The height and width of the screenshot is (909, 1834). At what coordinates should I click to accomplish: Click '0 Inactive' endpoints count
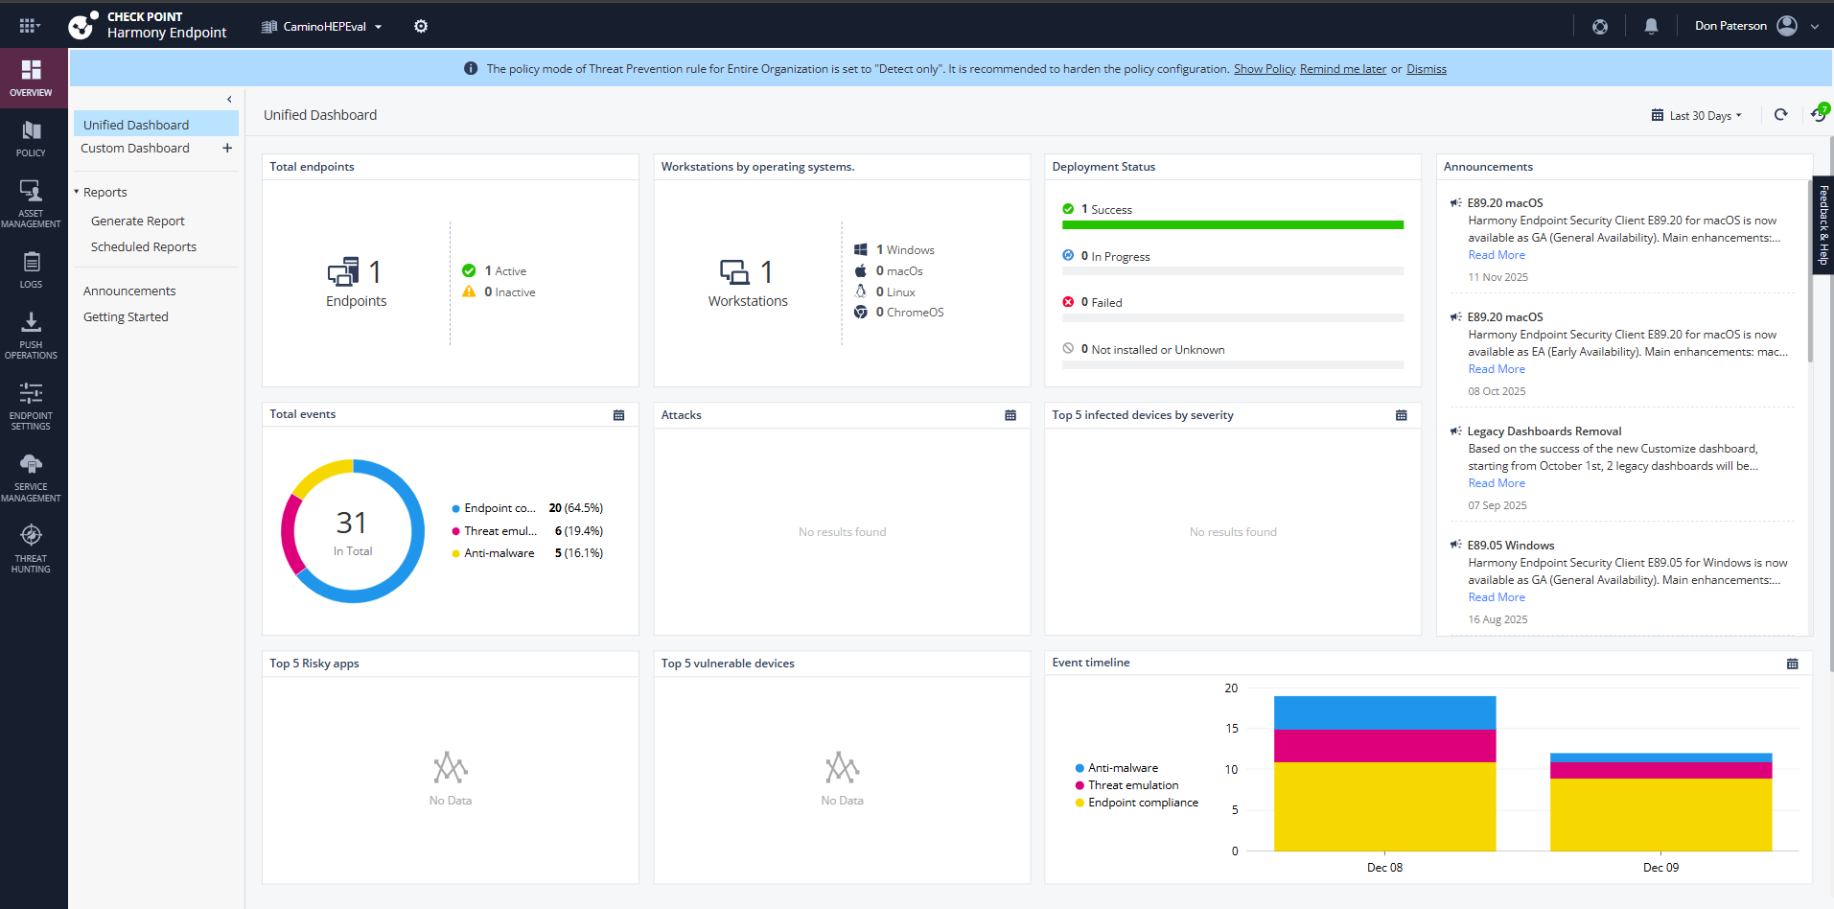pos(509,292)
